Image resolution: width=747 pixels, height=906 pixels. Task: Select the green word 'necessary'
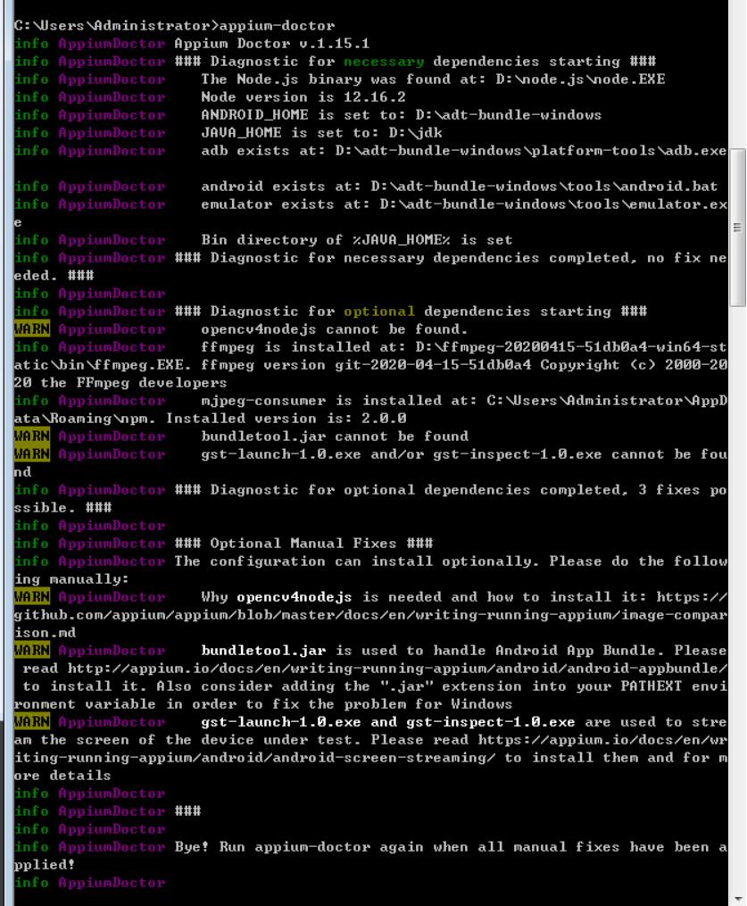click(384, 62)
